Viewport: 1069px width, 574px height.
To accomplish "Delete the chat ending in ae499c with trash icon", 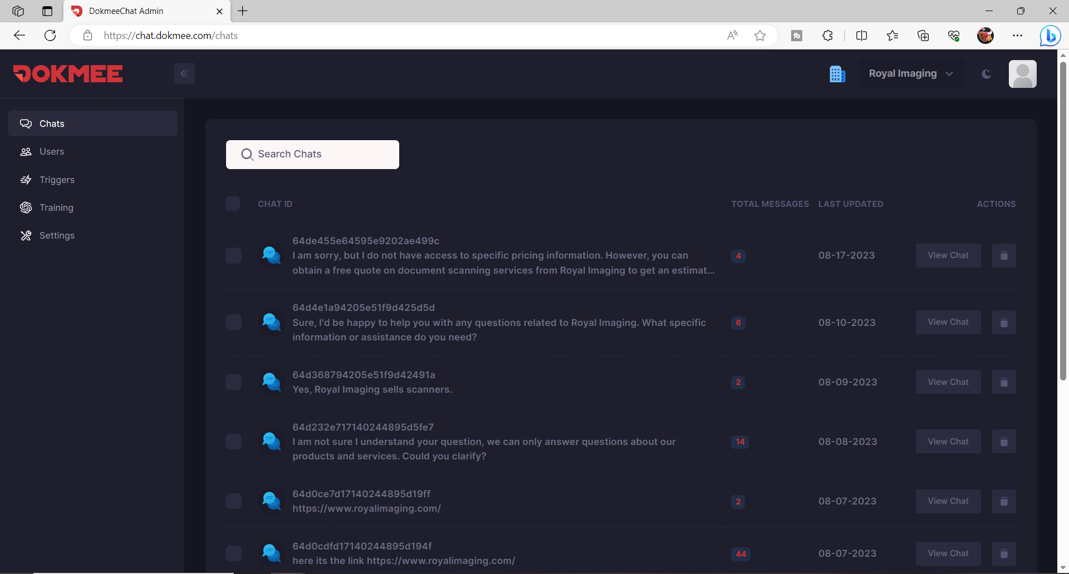I will (1003, 255).
